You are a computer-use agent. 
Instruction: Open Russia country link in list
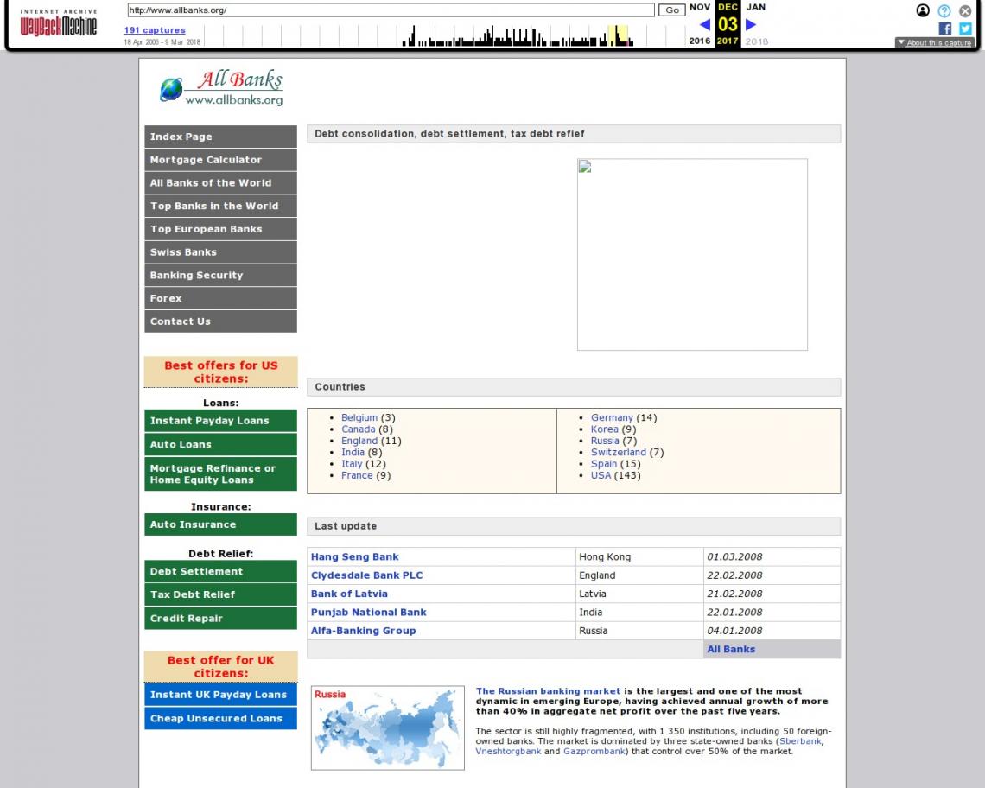point(605,442)
